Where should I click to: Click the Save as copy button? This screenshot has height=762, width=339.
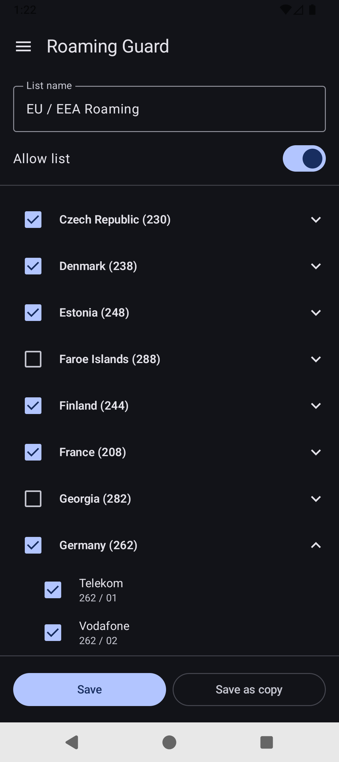click(x=249, y=689)
